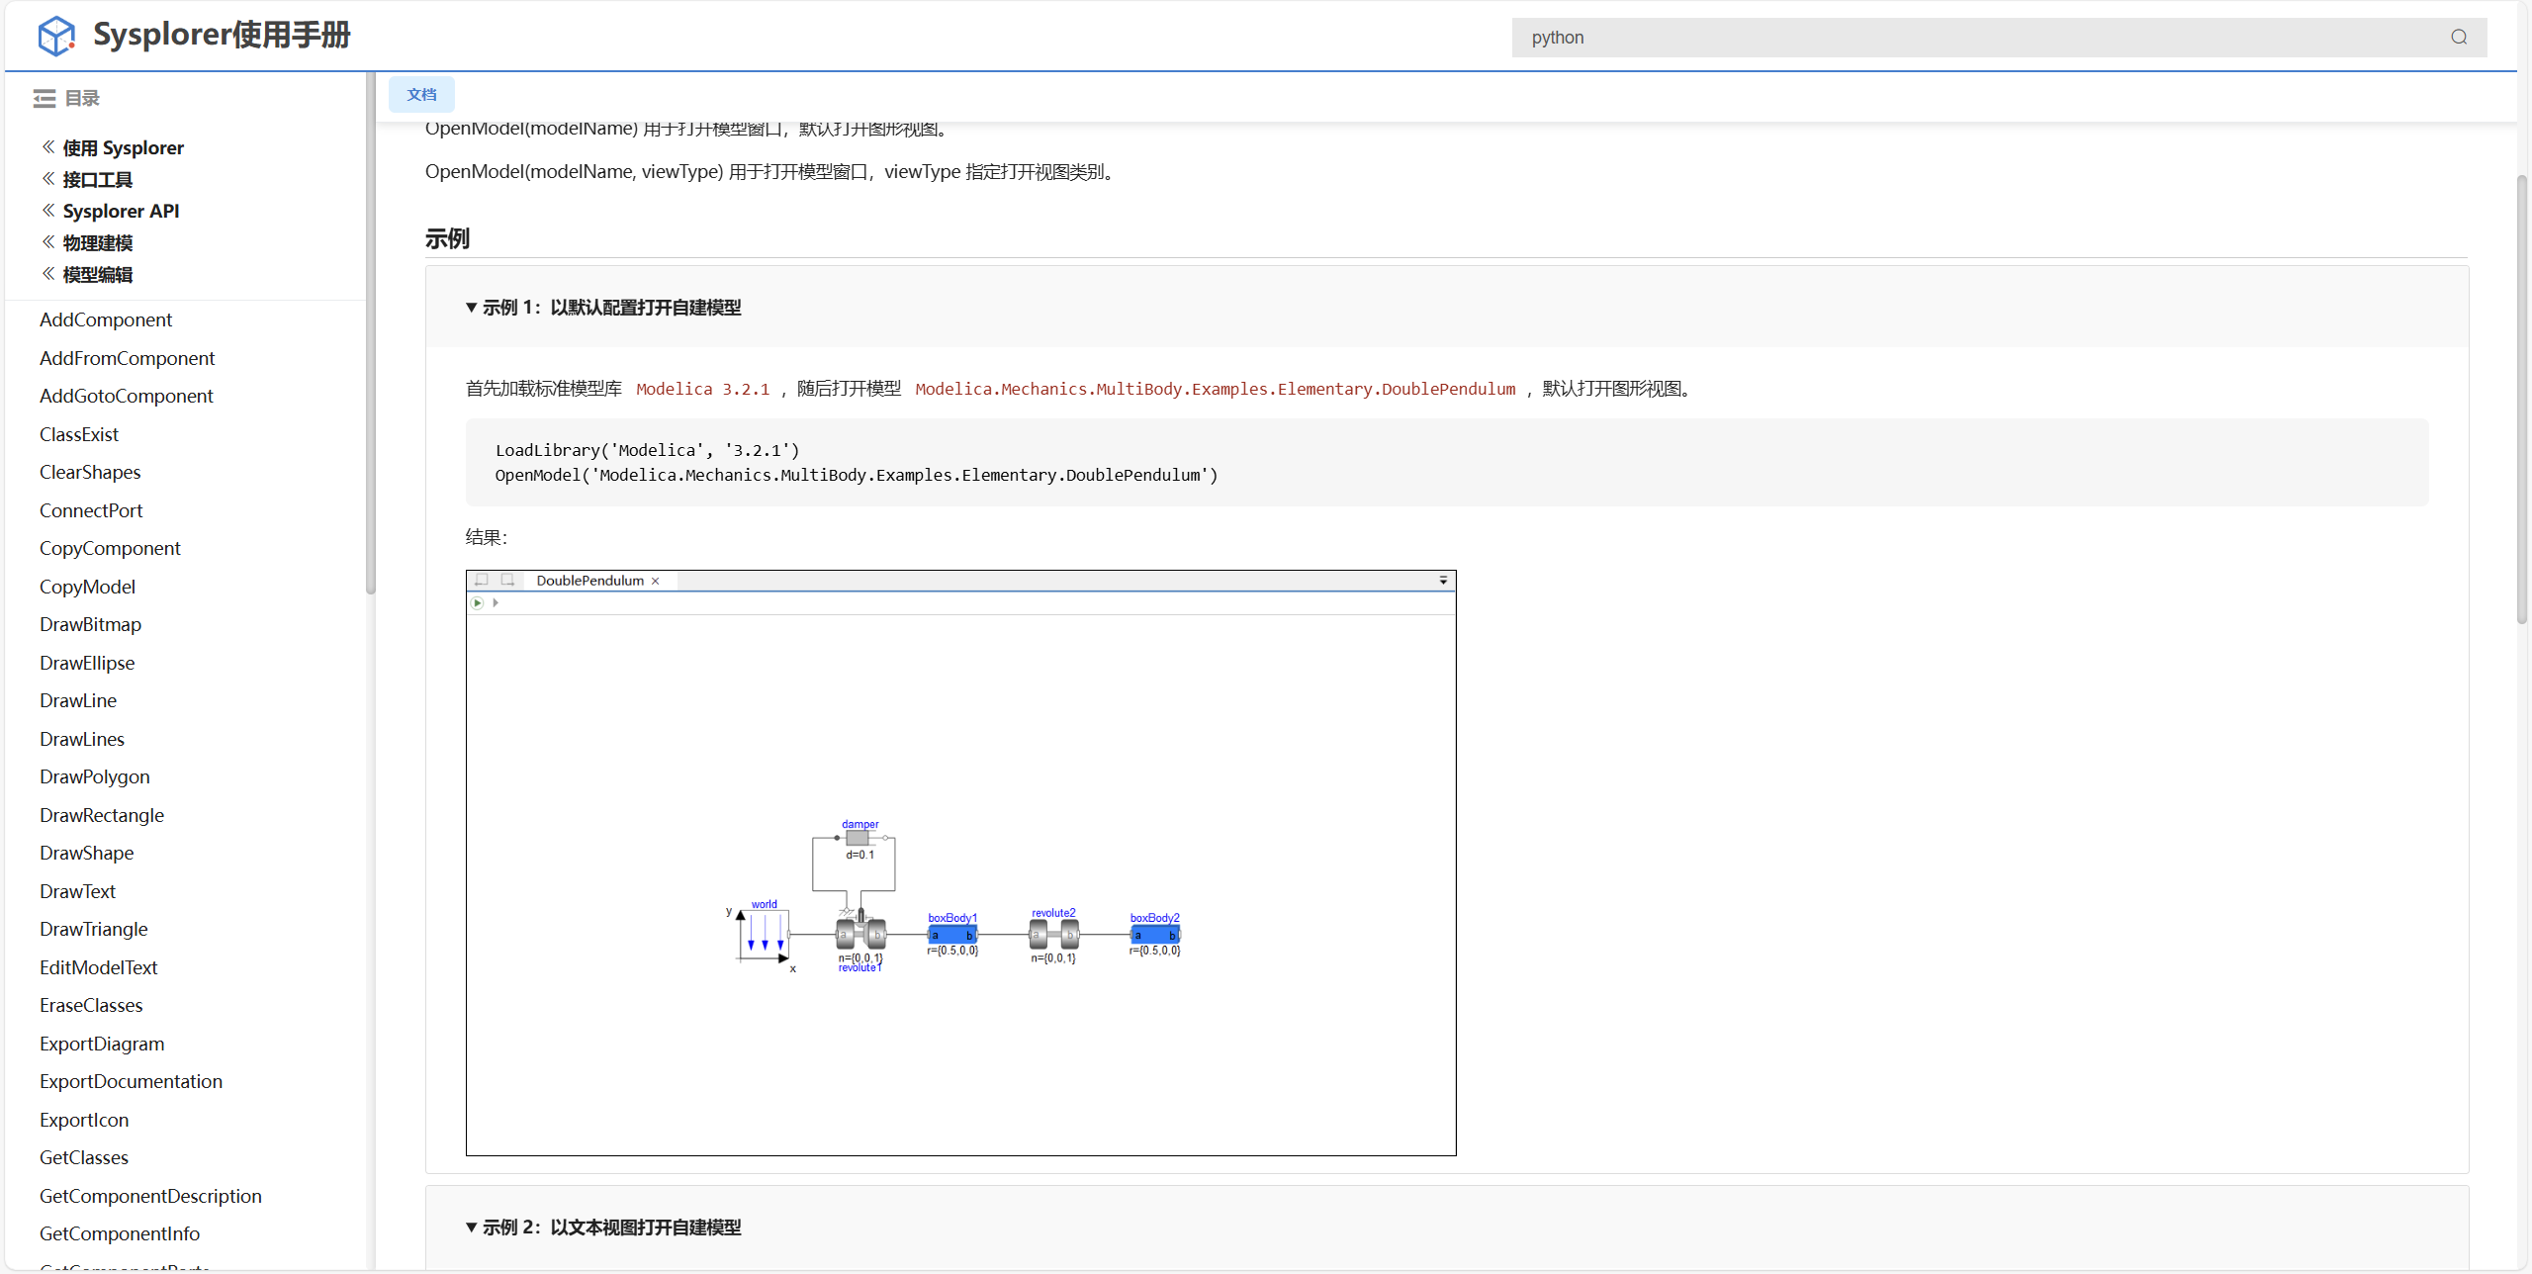Image resolution: width=2532 pixels, height=1274 pixels.
Task: Open GetComponentInfo page
Action: click(x=120, y=1233)
